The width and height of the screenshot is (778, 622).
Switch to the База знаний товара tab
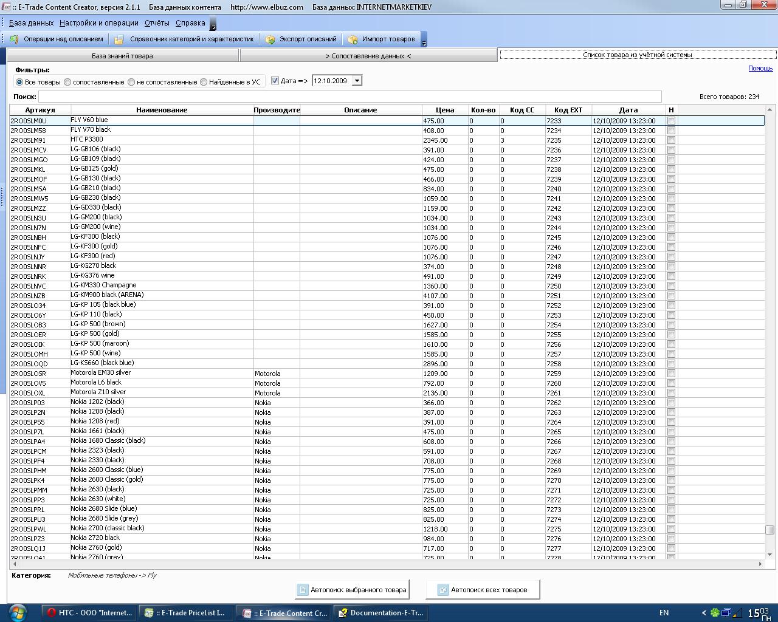(x=122, y=56)
